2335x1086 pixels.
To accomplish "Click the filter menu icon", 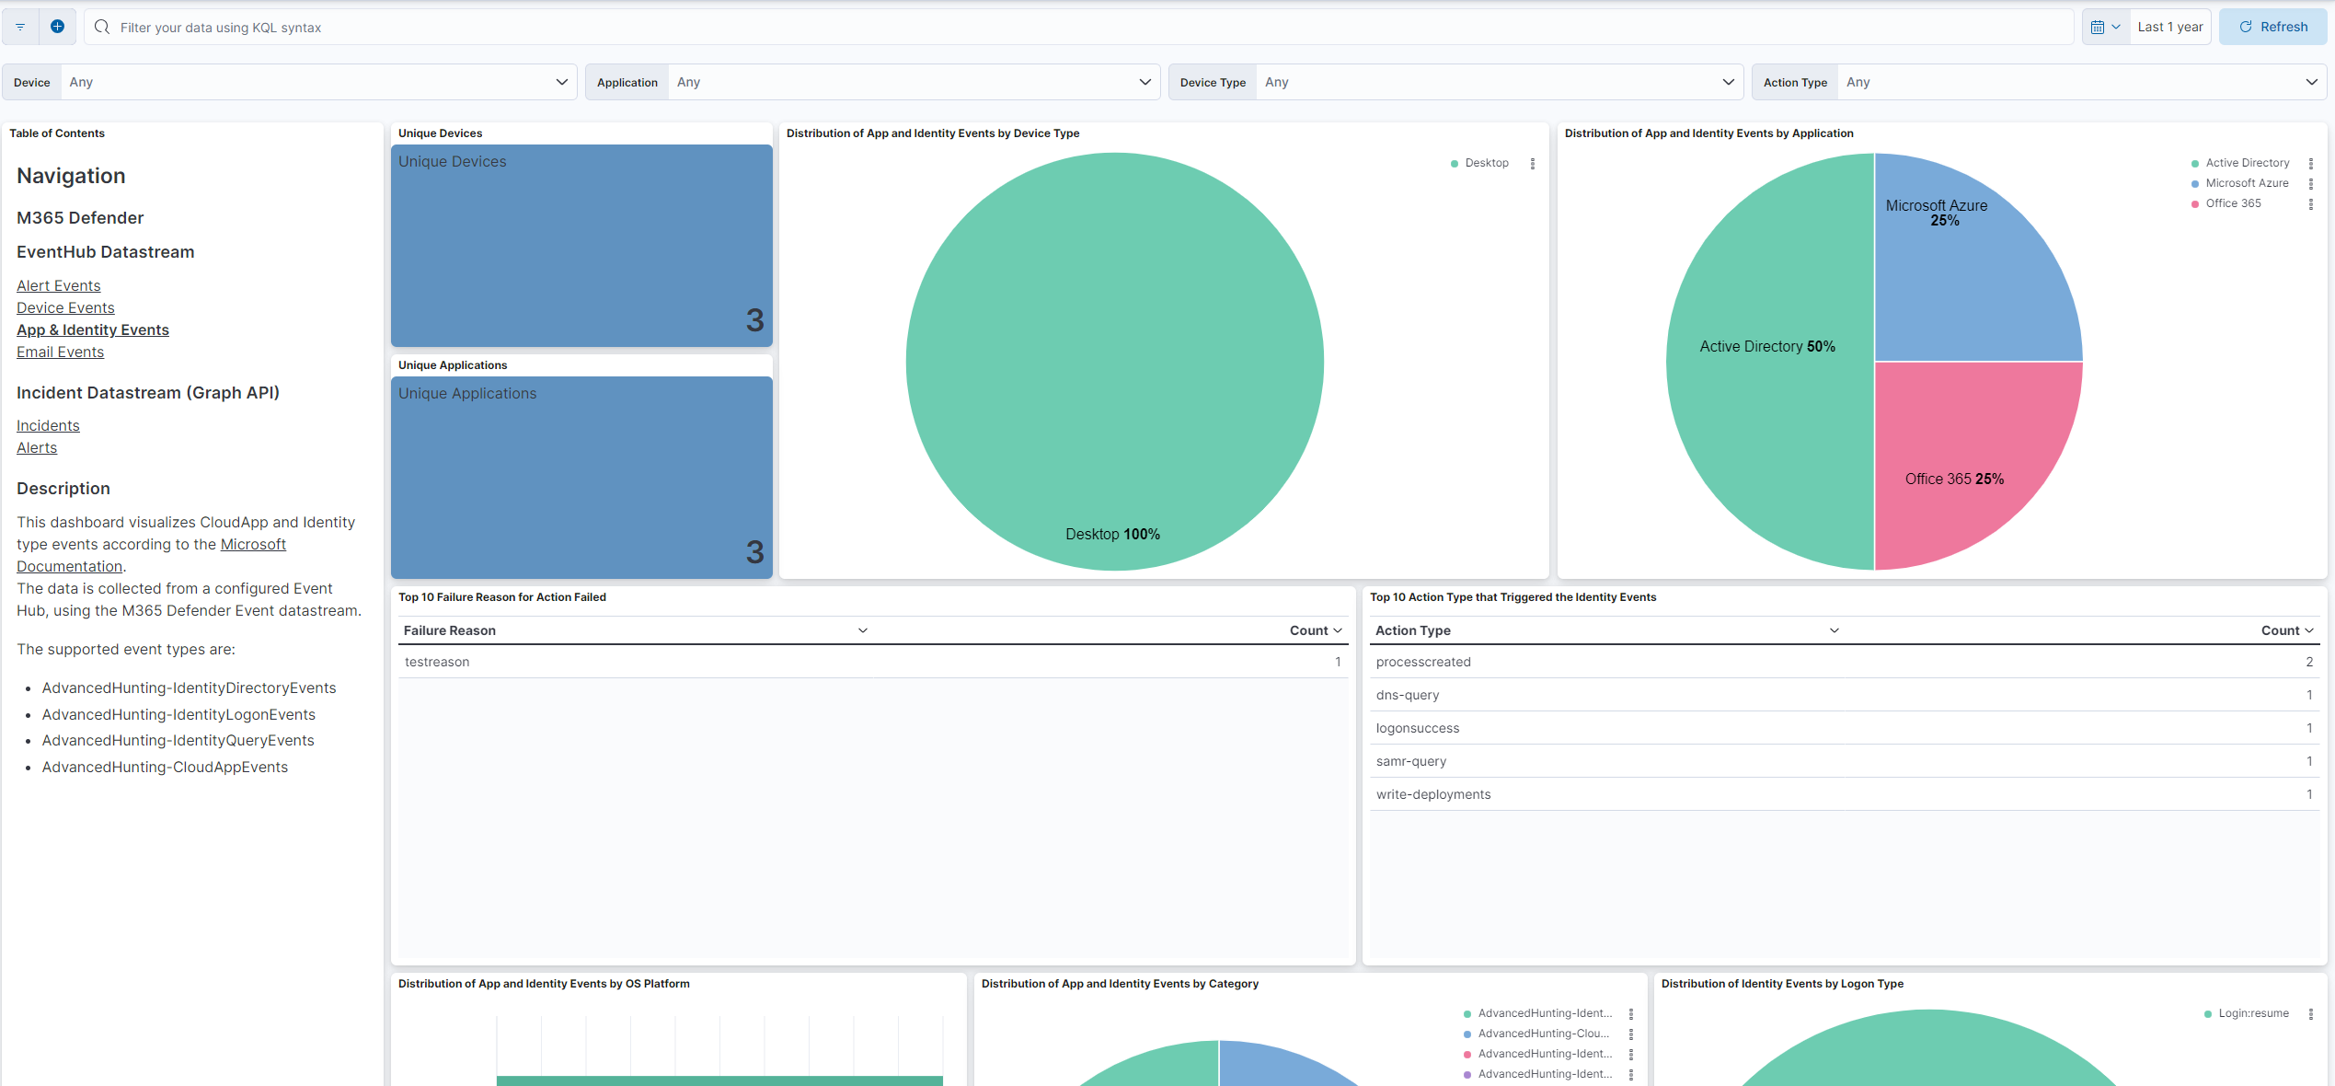I will [20, 27].
